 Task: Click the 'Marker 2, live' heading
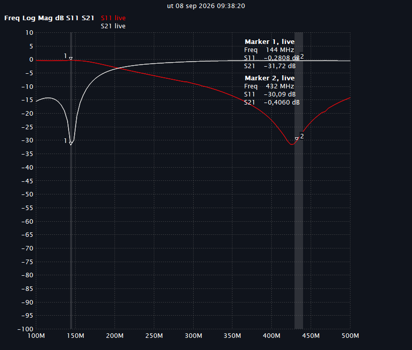(270, 78)
